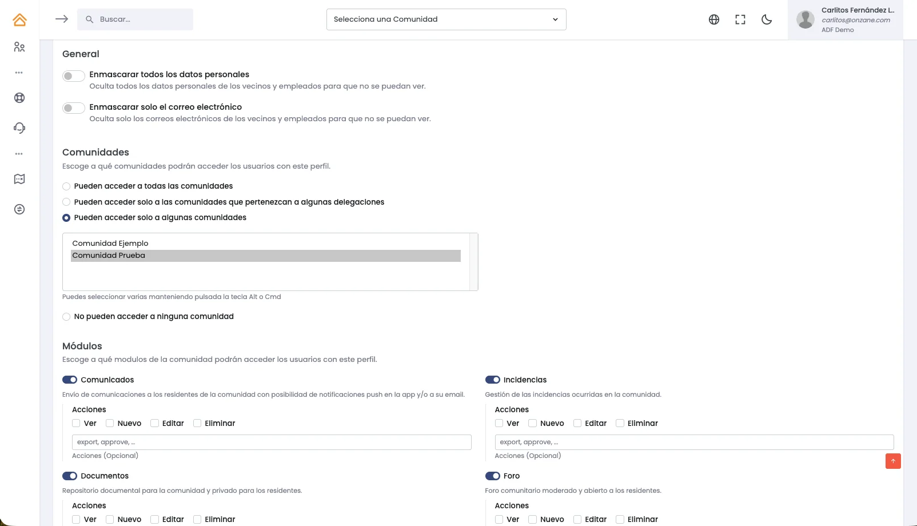Check Ver under Documentos actions
The height and width of the screenshot is (526, 917).
(76, 519)
